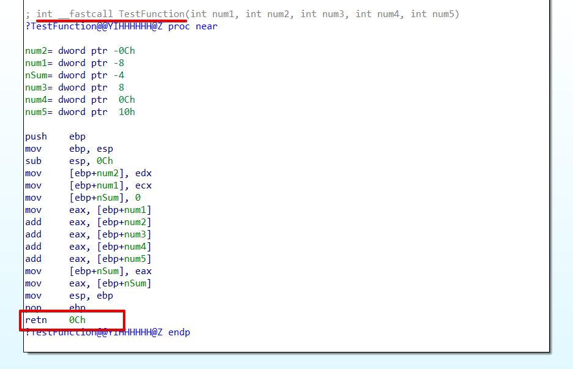This screenshot has height=369, width=573.
Task: Click the num5= dword ptr 10h line
Action: (x=79, y=111)
